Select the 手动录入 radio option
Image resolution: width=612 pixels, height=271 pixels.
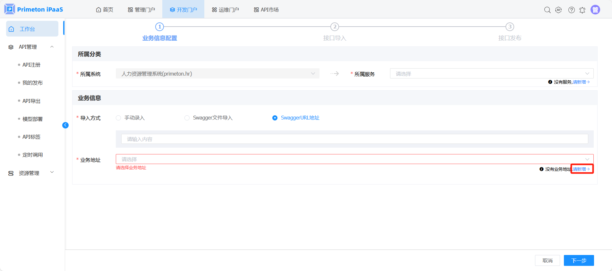(118, 118)
